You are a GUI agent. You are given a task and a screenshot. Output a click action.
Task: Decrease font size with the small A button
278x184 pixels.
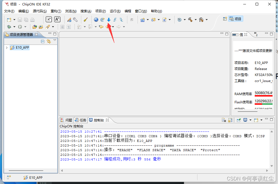pos(49,19)
